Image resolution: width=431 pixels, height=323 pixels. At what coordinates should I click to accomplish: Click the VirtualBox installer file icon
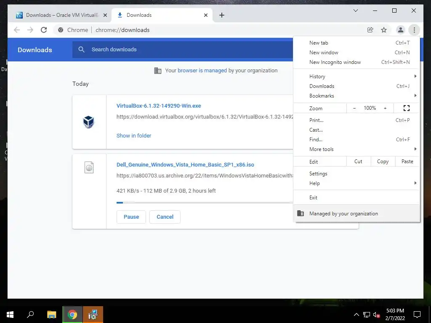(x=88, y=122)
